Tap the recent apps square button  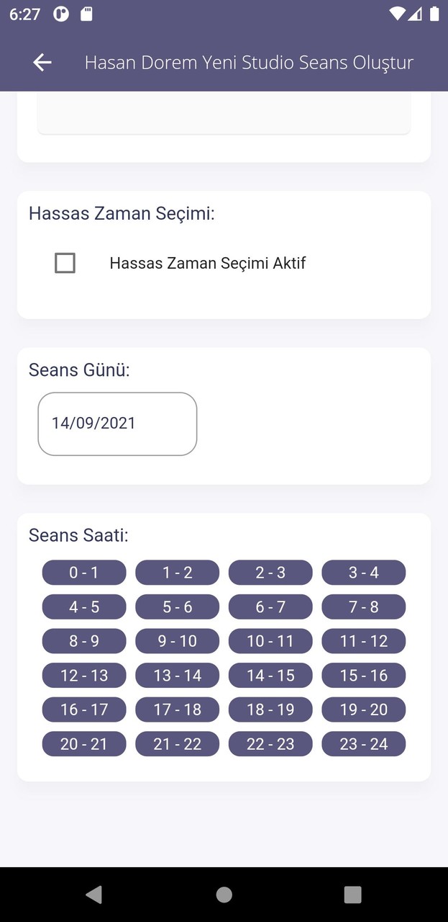[x=352, y=895]
